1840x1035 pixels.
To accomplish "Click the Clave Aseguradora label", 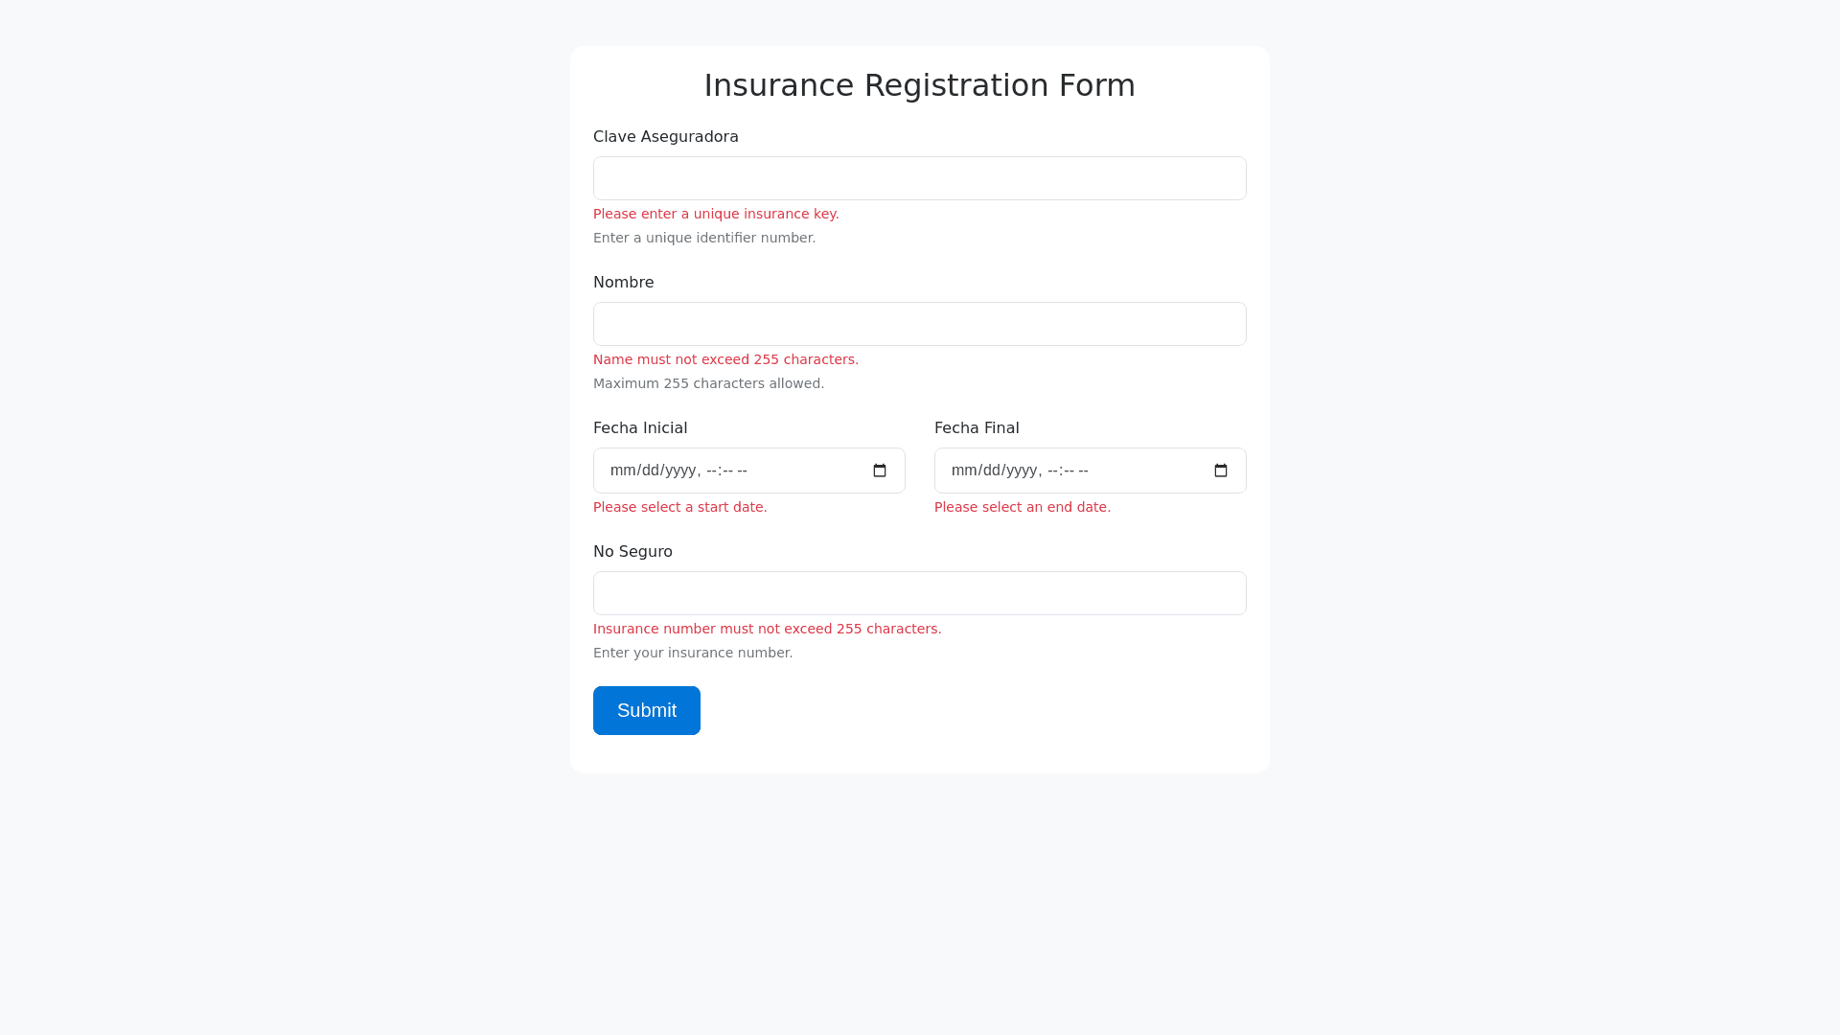I will coord(666,137).
